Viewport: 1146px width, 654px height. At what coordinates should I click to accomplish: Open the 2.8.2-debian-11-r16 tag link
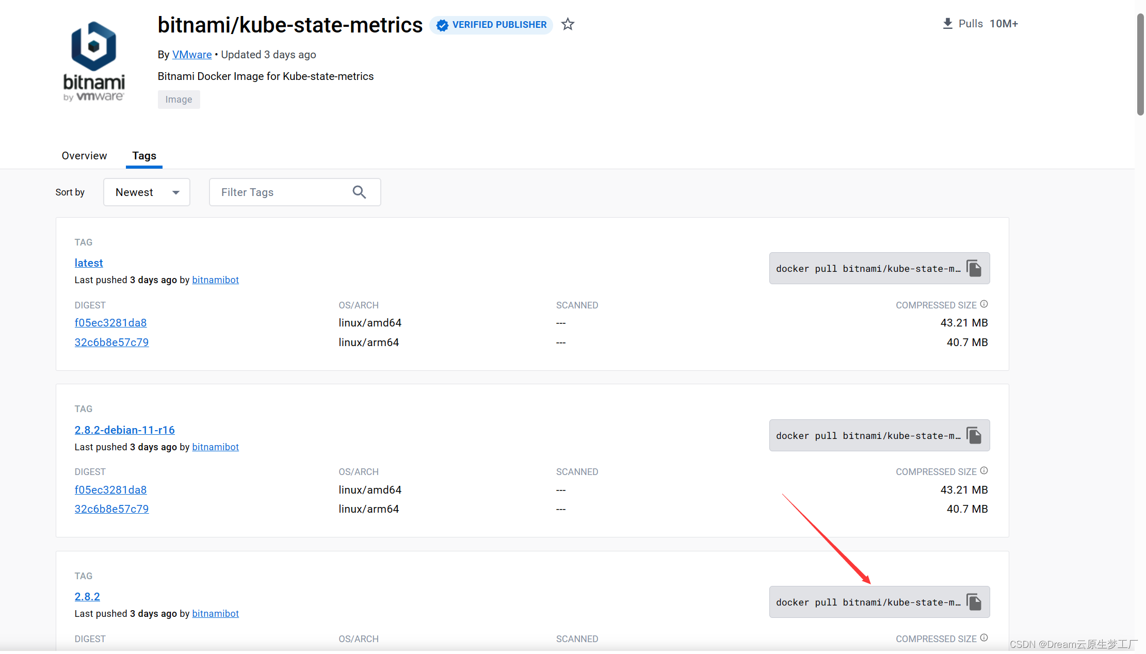[124, 430]
